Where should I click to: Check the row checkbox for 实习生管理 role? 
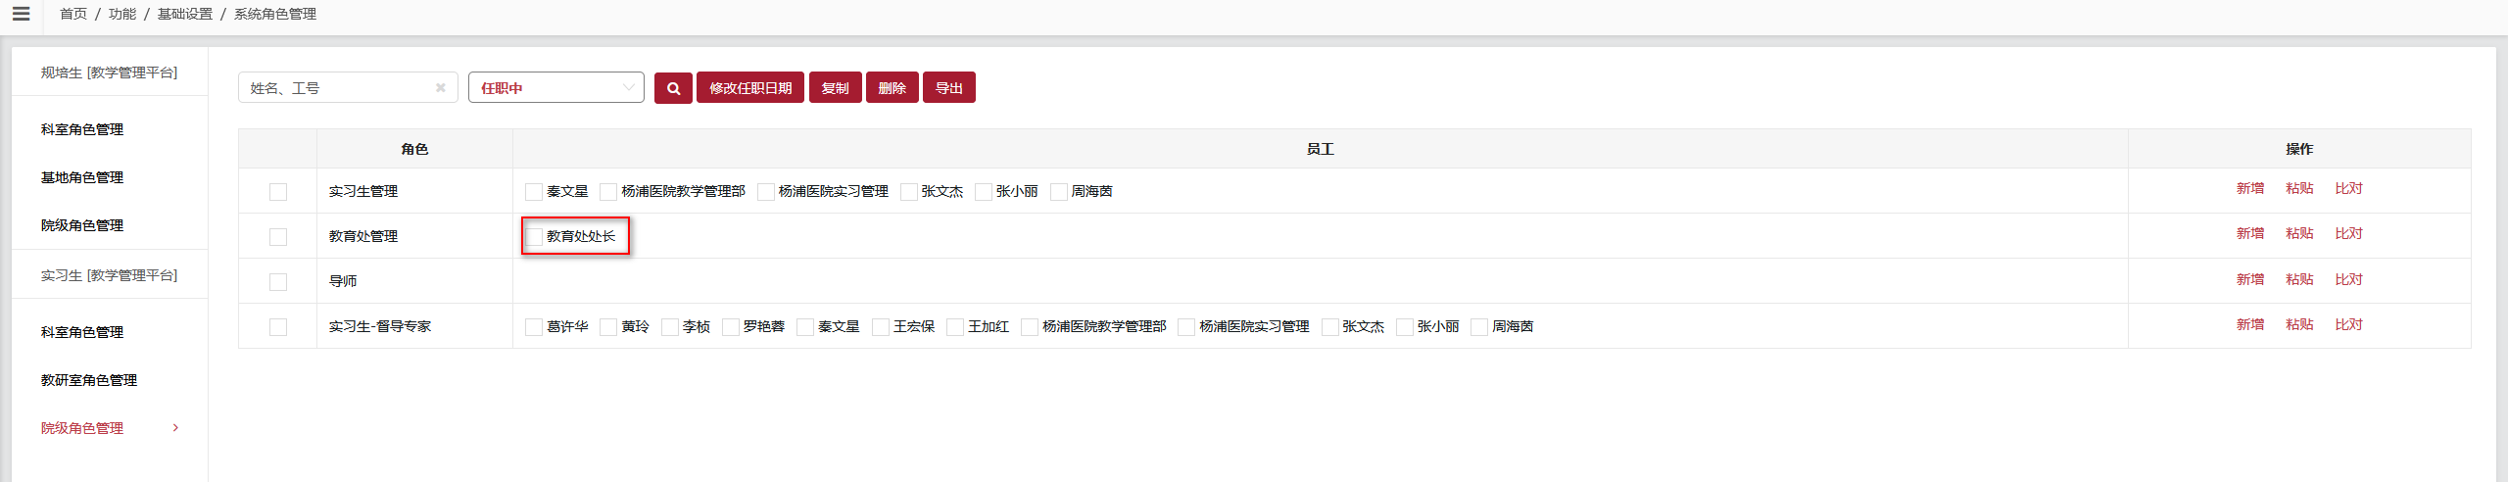[278, 191]
